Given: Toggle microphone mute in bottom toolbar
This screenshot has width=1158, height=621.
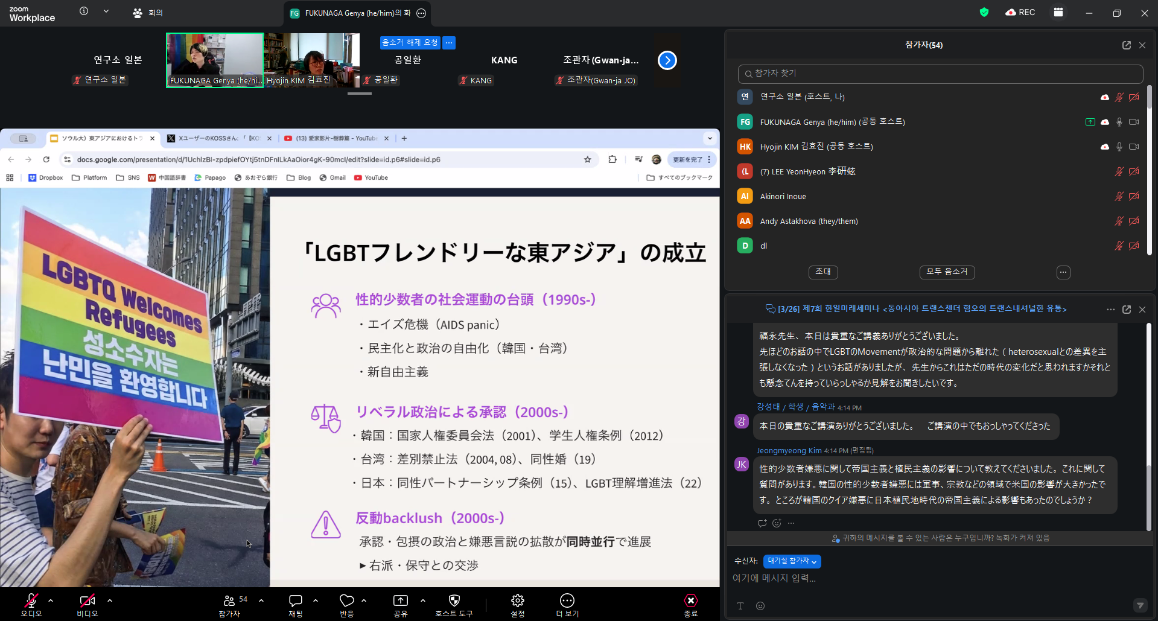Looking at the screenshot, I should click(x=31, y=600).
